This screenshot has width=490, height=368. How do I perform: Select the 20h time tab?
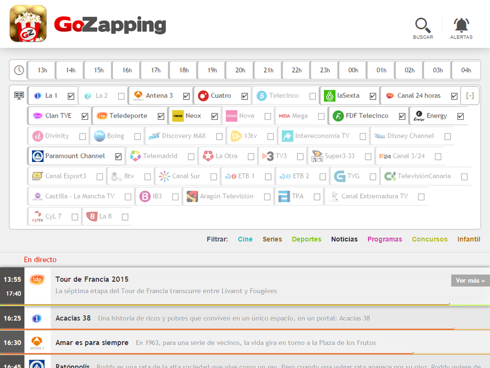(x=240, y=70)
